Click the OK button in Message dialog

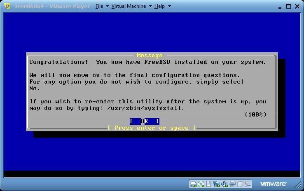click(145, 121)
